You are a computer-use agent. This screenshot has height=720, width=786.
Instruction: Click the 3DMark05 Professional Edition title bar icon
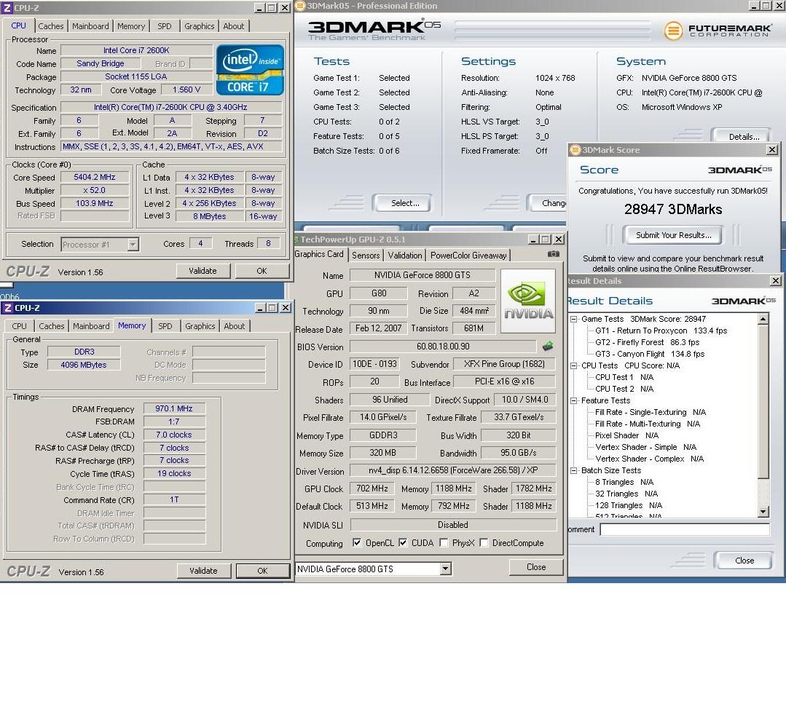[x=300, y=6]
